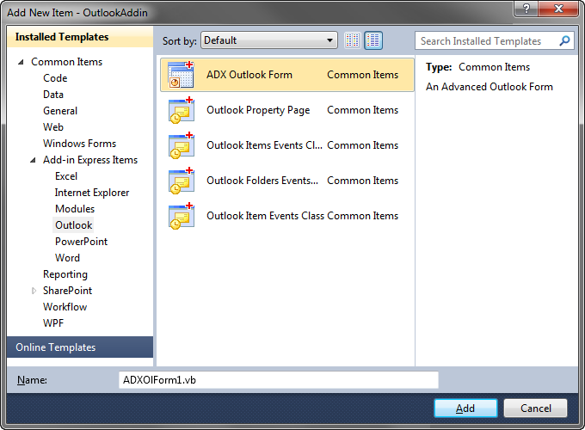Viewport: 585px width, 430px height.
Task: Select the Outlook category
Action: click(73, 225)
